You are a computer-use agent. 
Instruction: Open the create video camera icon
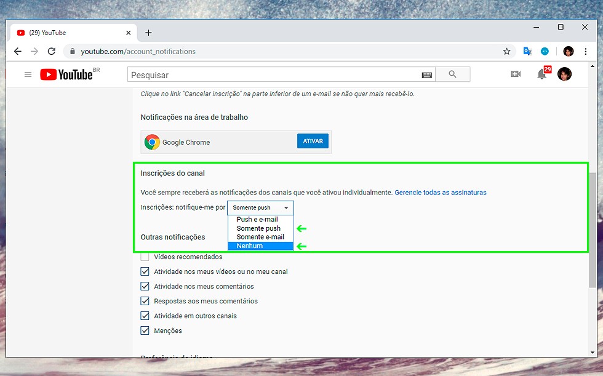(x=516, y=74)
